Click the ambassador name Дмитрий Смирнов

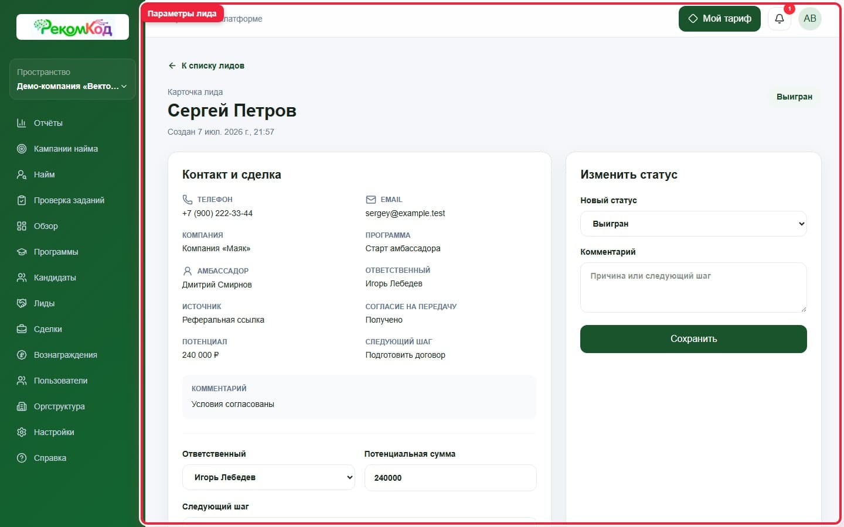click(217, 285)
